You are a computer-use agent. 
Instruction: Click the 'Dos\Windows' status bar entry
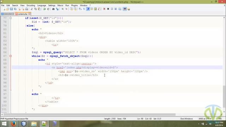(186, 119)
